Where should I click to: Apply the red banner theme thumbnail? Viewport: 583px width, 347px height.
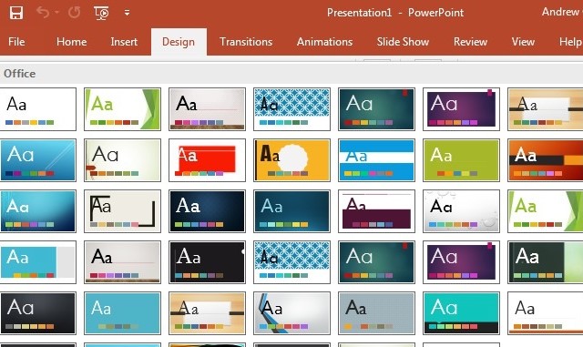click(207, 160)
